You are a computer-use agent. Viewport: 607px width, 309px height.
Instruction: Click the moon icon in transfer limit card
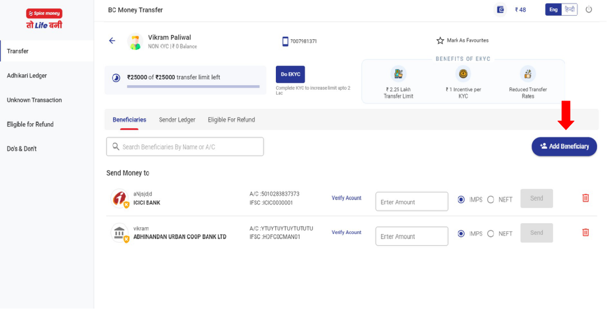(x=116, y=77)
